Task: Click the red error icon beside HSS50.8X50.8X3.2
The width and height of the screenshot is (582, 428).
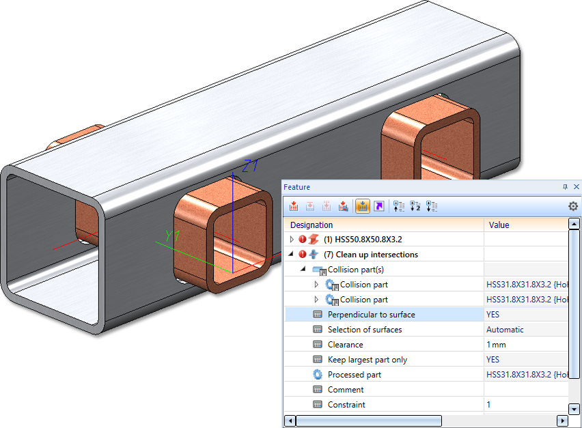Action: click(303, 239)
